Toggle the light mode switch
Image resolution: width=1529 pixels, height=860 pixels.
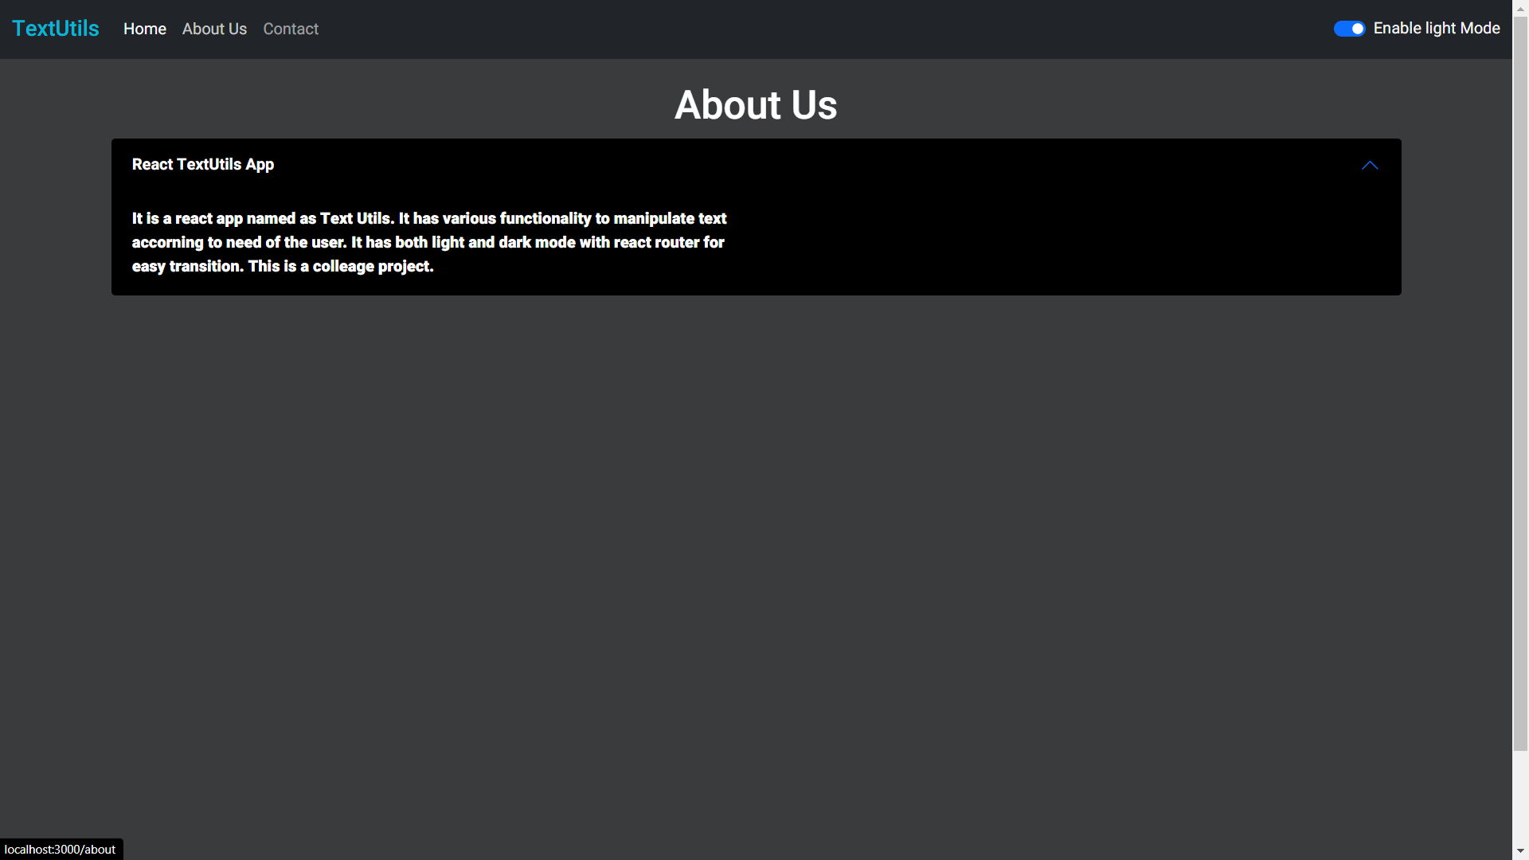point(1349,29)
